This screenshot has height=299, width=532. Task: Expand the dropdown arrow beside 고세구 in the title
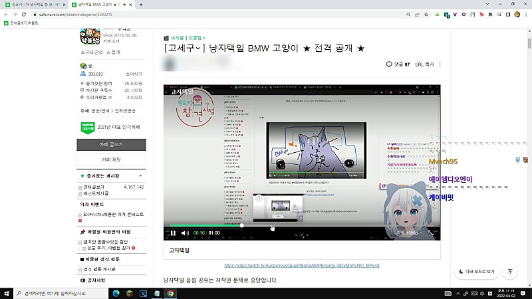pyautogui.click(x=198, y=49)
